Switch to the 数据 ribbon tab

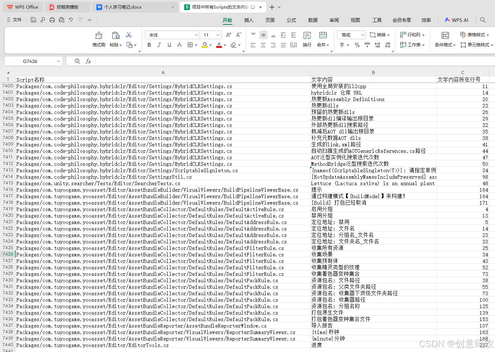(x=313, y=20)
